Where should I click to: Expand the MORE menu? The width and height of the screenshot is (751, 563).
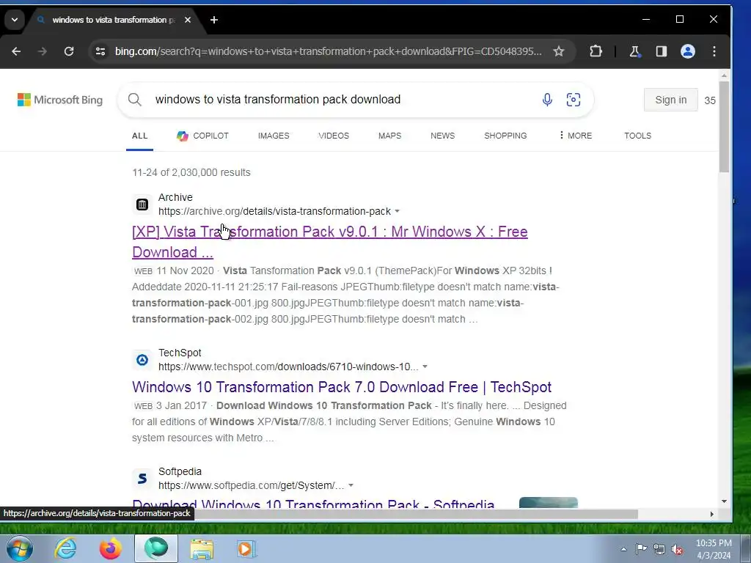pyautogui.click(x=575, y=136)
